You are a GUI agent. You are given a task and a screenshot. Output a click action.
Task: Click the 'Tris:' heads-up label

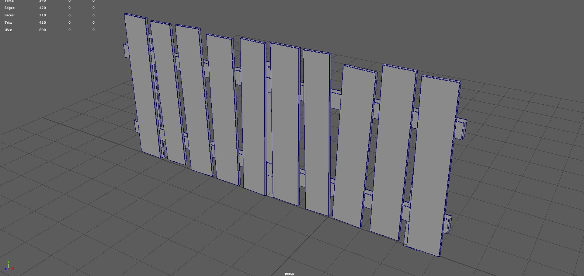pos(8,23)
